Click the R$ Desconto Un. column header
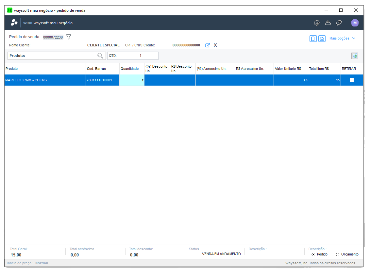Image resolution: width=370 pixels, height=278 pixels. pyautogui.click(x=183, y=69)
